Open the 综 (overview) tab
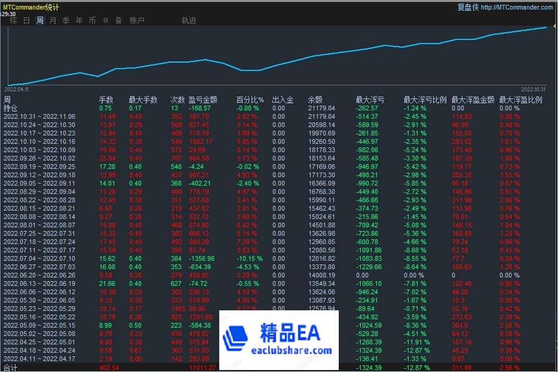 (x=13, y=20)
